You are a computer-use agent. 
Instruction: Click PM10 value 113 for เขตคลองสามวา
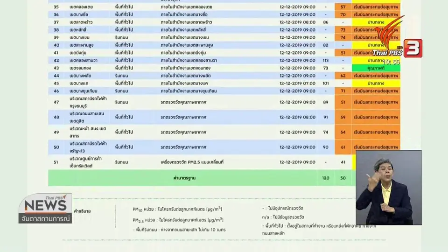click(325, 60)
